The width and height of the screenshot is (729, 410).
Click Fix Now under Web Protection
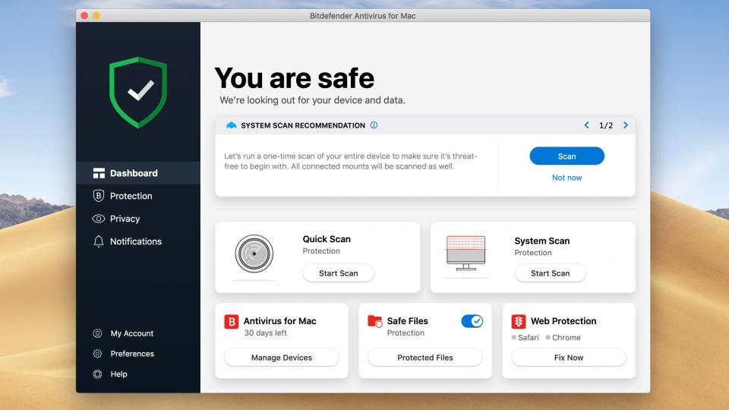(x=569, y=358)
